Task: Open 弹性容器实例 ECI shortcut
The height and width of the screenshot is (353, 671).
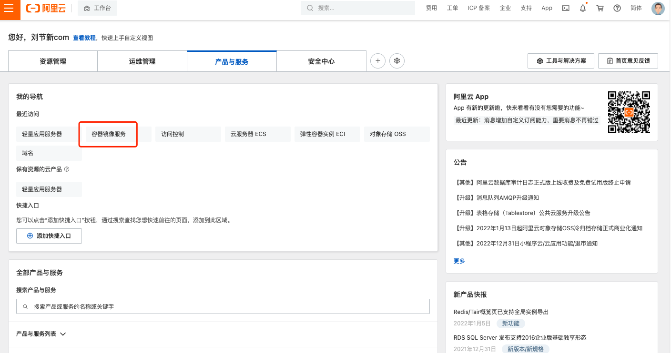Action: (327, 134)
